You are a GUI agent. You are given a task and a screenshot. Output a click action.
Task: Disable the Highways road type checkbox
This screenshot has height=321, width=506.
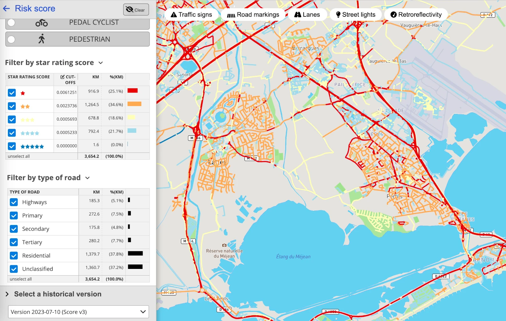pos(14,202)
